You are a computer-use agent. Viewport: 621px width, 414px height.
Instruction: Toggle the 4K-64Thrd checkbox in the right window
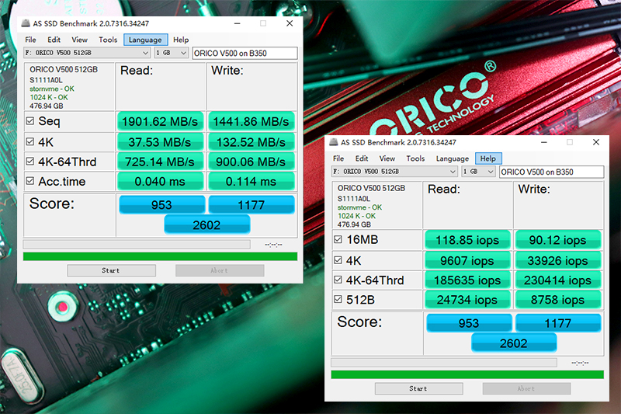coord(338,280)
